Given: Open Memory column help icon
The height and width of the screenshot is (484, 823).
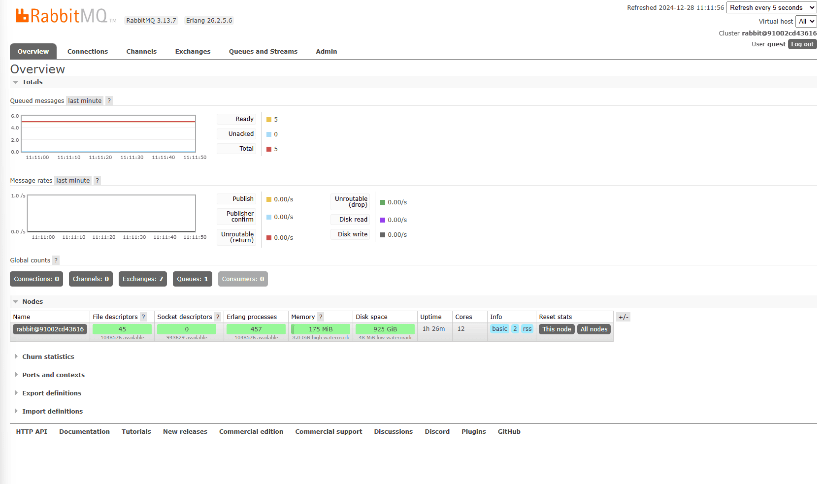Looking at the screenshot, I should [x=321, y=317].
